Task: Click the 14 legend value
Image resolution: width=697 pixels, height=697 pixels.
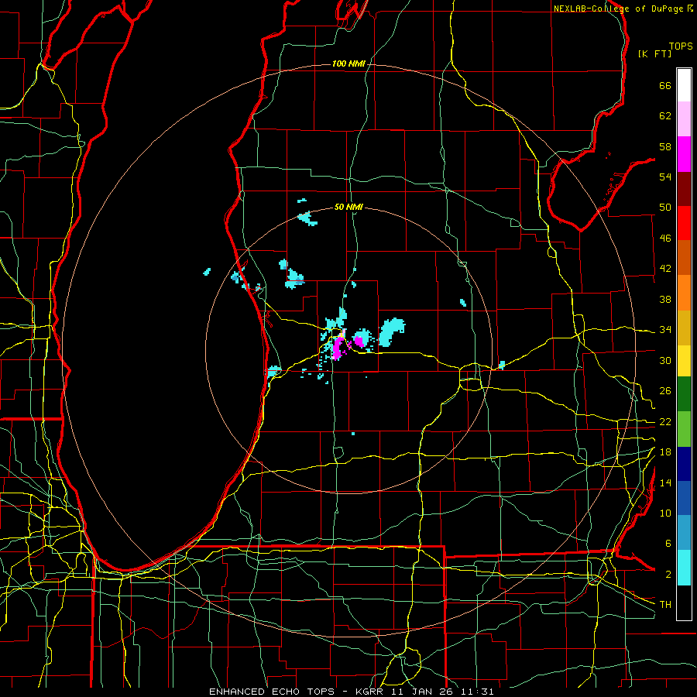Action: click(x=665, y=482)
